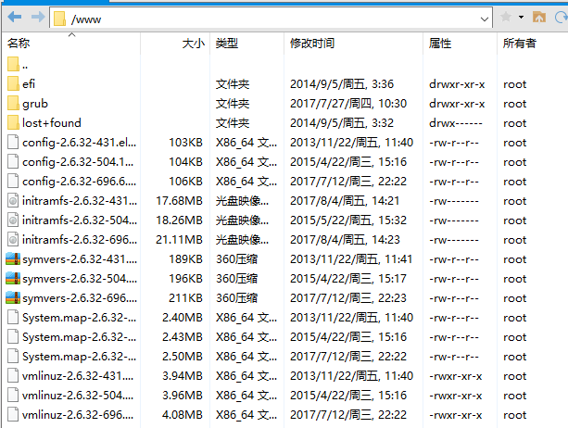
Task: Select file name symvers-2.6.32-504...
Action: (x=80, y=279)
